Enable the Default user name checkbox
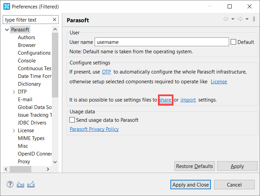 pyautogui.click(x=233, y=42)
